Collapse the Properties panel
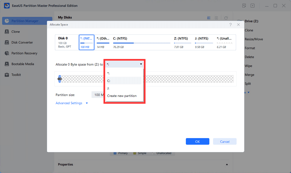Image resolution: width=291 pixels, height=173 pixels. tap(227, 165)
